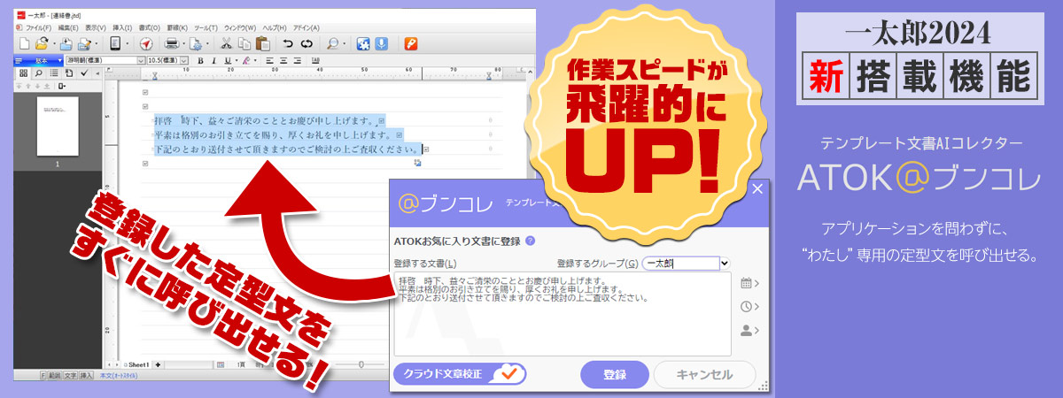Click the キャンセル button
This screenshot has width=1063, height=398.
704,374
